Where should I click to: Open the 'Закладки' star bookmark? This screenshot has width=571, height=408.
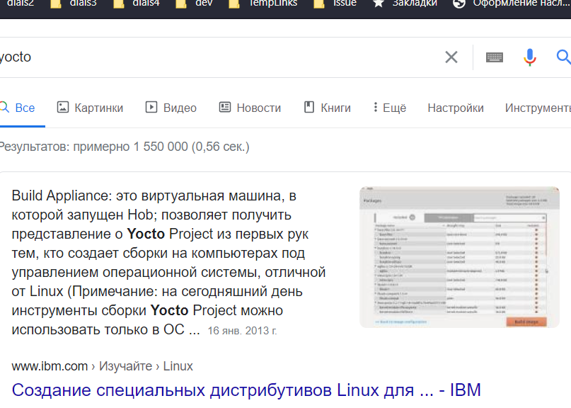[x=405, y=4]
